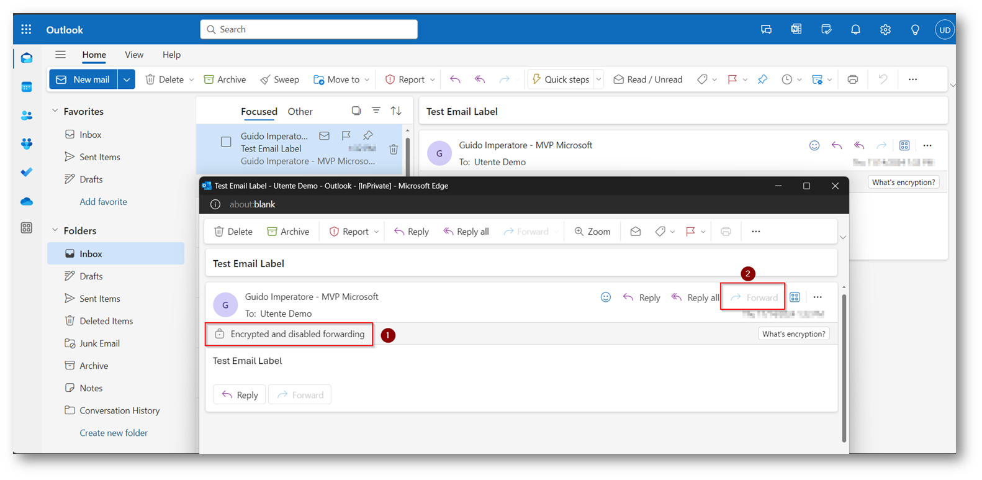Viewport: 982px width, 480px height.
Task: Click the What's encryption? button in popup
Action: pos(793,334)
